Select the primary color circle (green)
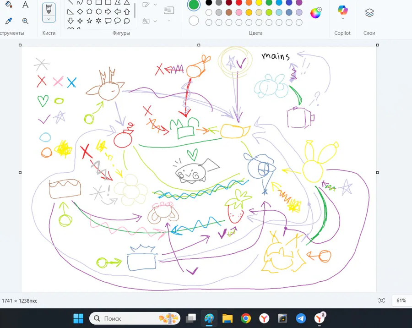The image size is (412, 328). click(x=194, y=5)
